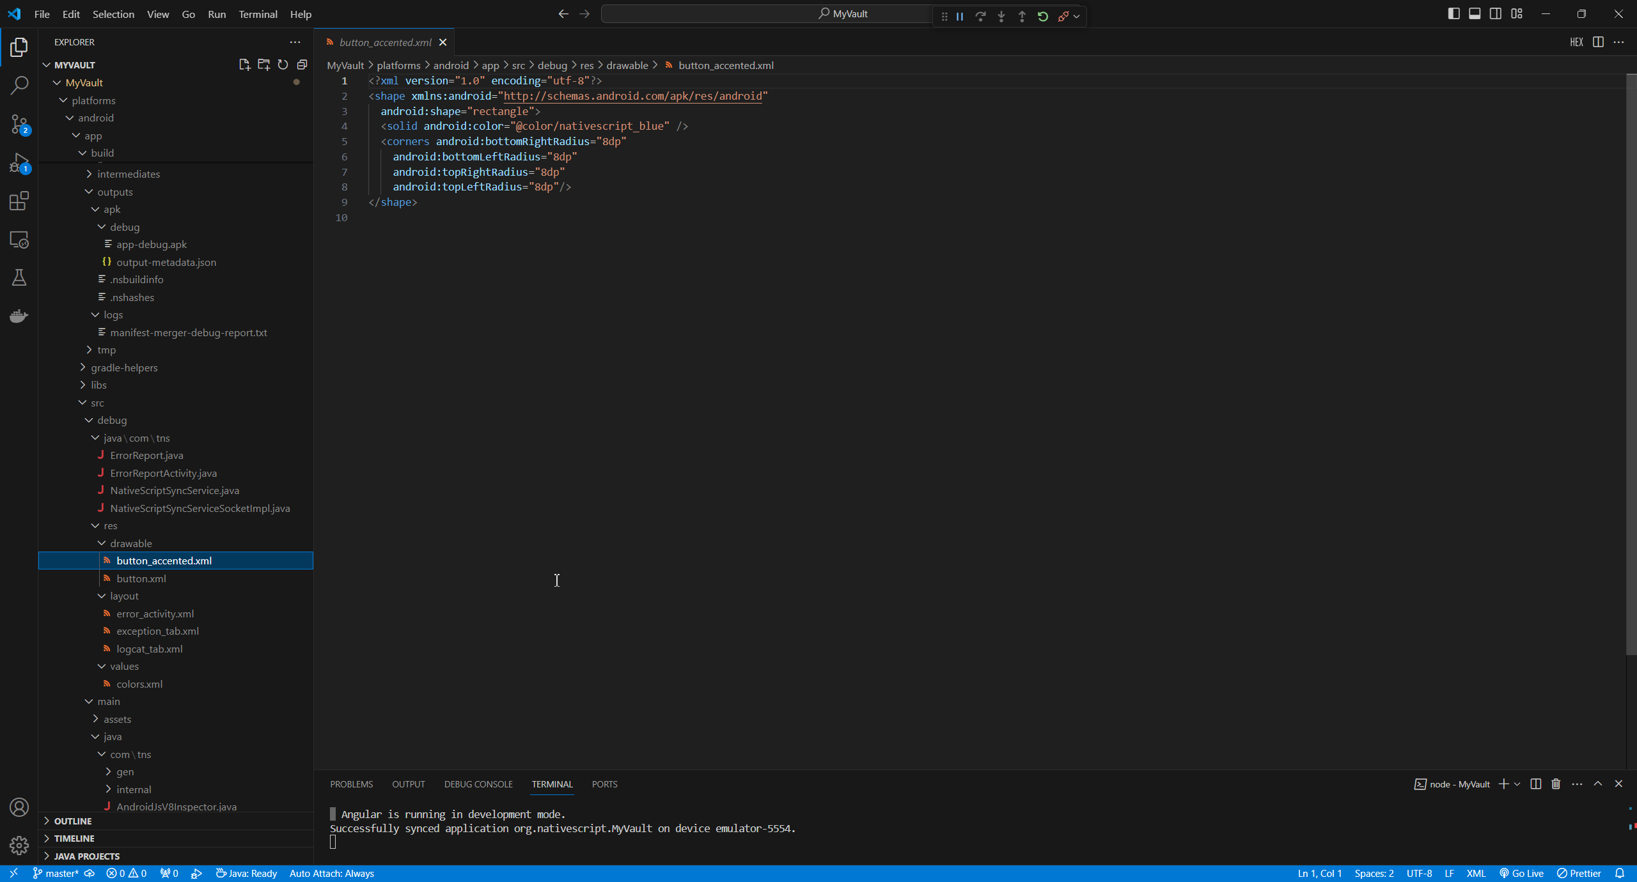Refresh the Explorer file tree

(x=283, y=65)
